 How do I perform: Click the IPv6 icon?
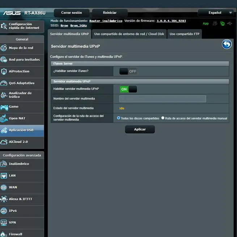tap(4, 211)
